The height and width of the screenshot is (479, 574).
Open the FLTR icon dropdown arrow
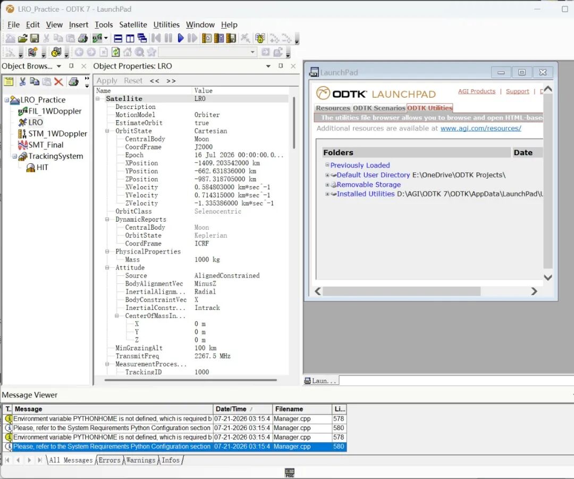coord(106,38)
